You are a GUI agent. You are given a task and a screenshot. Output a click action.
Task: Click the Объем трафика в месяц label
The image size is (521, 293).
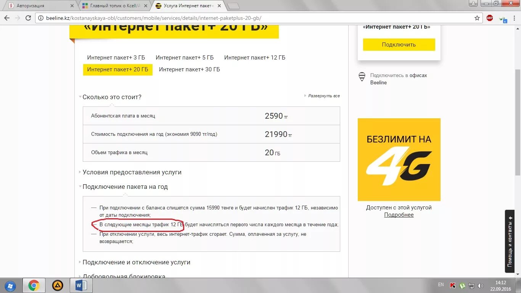(119, 153)
